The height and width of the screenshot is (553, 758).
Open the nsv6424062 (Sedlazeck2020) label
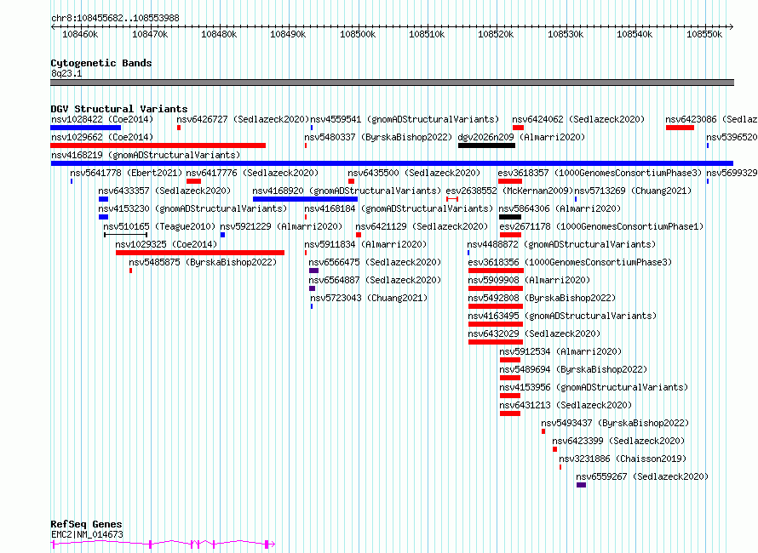[578, 119]
